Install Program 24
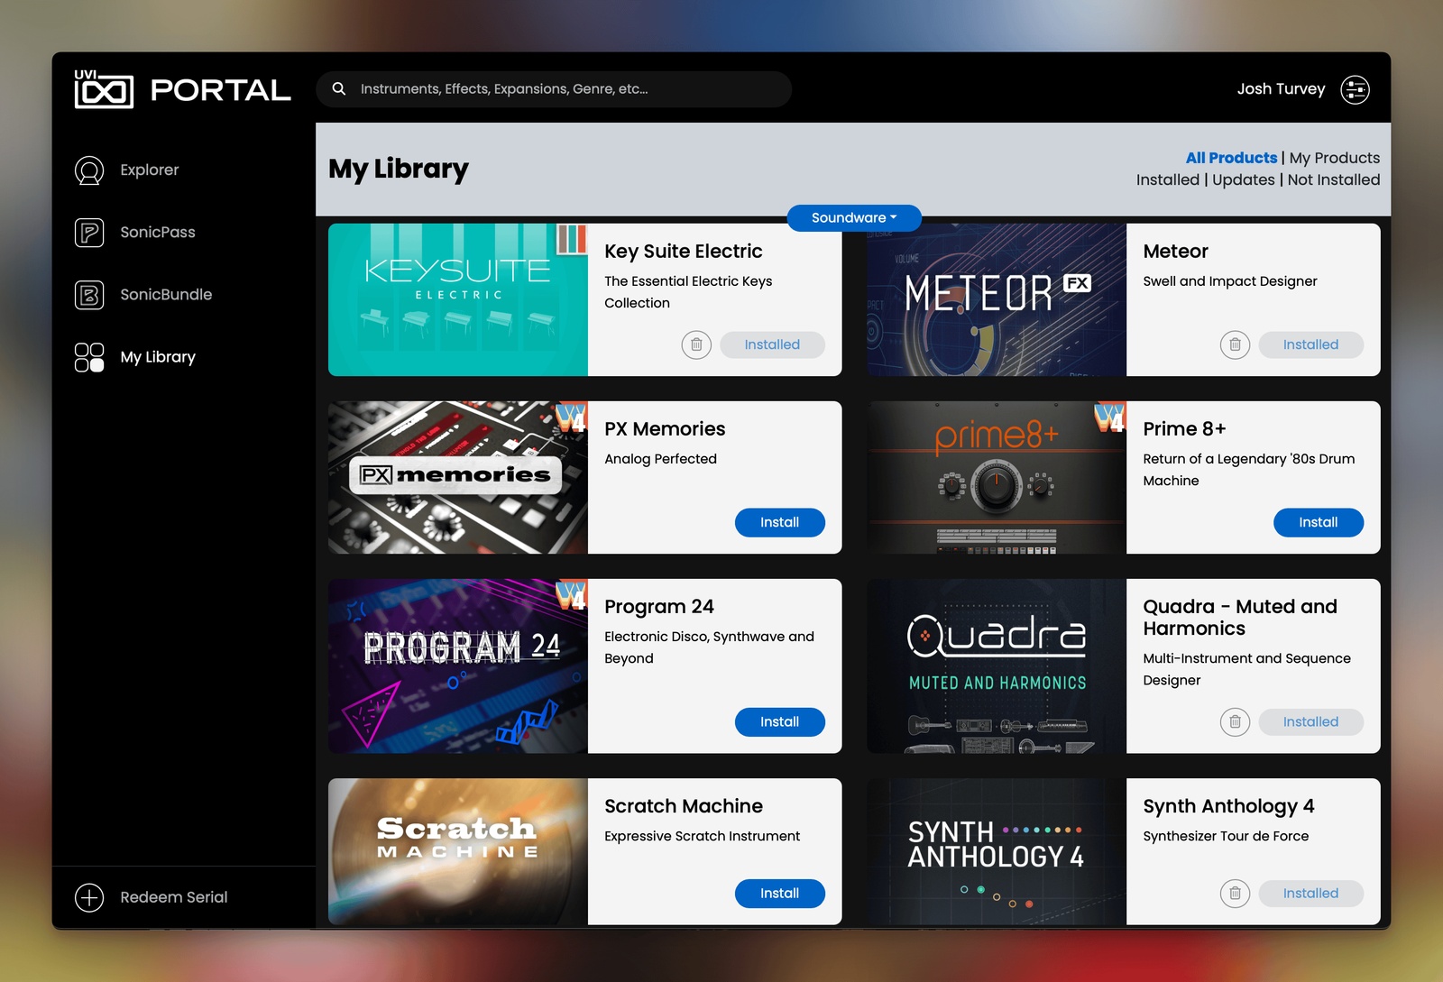Screen dimensions: 1443x982 (x=780, y=721)
